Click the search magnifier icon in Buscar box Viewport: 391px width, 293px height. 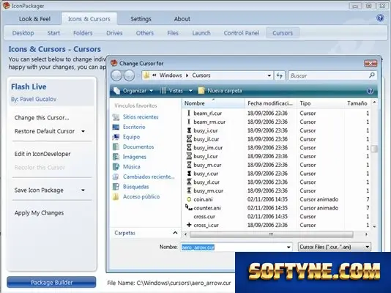[372, 75]
